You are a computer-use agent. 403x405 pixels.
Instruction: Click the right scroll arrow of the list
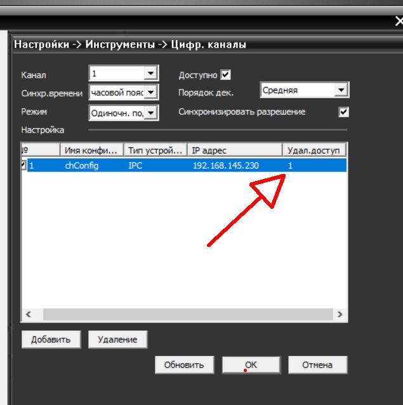click(340, 314)
